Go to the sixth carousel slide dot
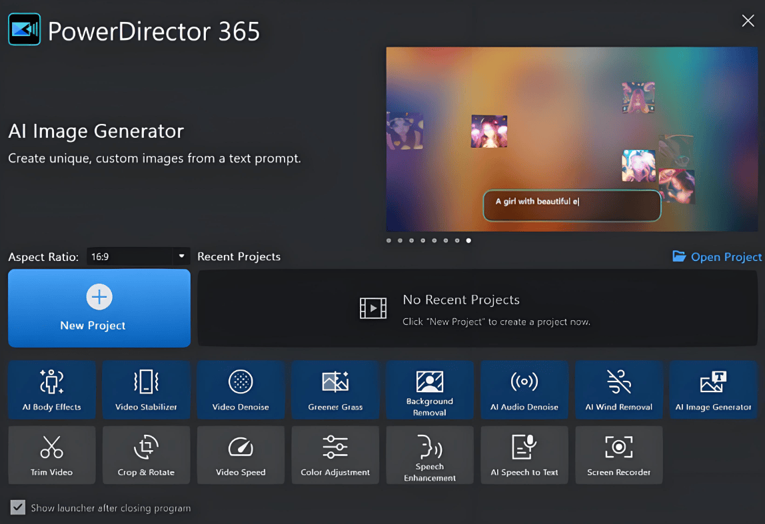This screenshot has width=765, height=524. [445, 240]
